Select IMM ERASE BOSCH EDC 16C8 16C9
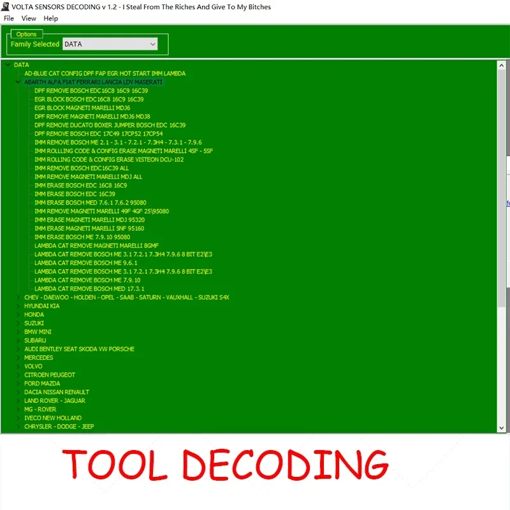The image size is (510, 510). pos(81,186)
